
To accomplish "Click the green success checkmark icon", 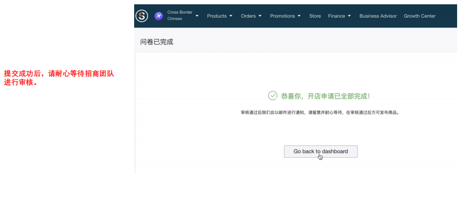I will click(x=273, y=95).
